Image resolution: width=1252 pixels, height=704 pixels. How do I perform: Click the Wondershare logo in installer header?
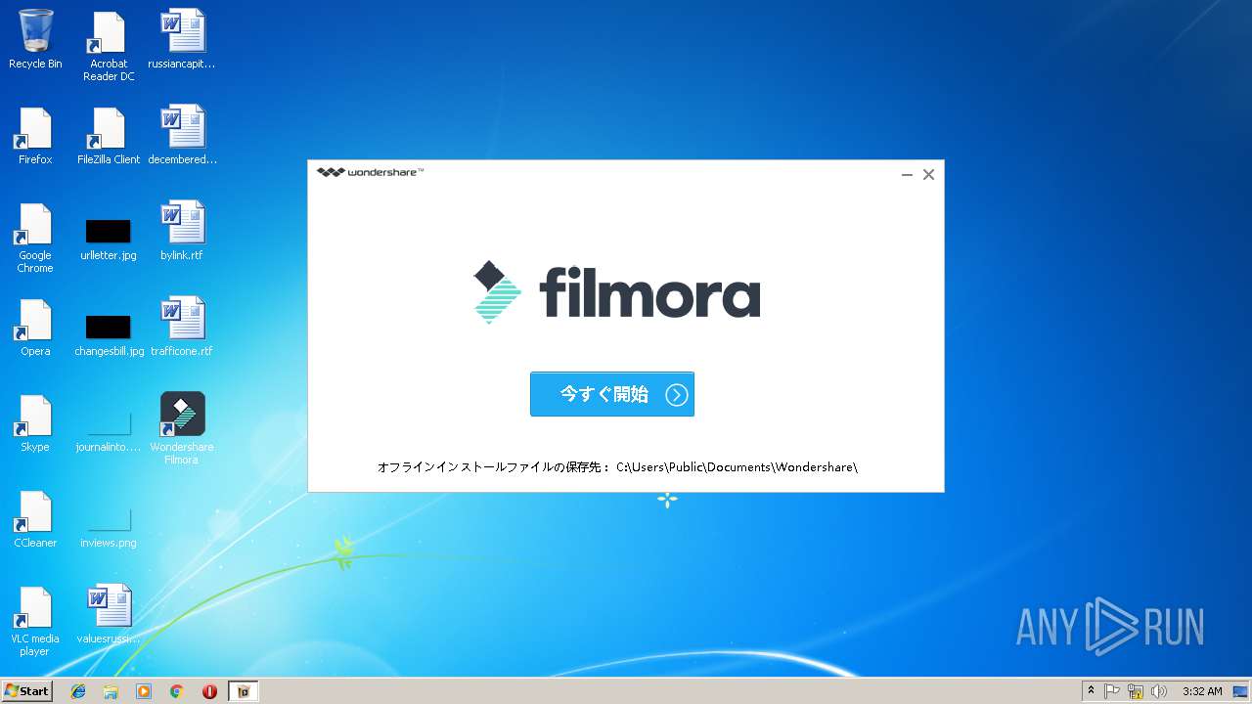click(x=370, y=172)
